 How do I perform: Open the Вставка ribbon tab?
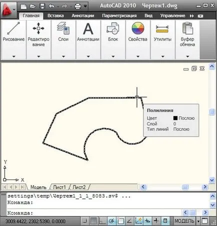pos(55,15)
